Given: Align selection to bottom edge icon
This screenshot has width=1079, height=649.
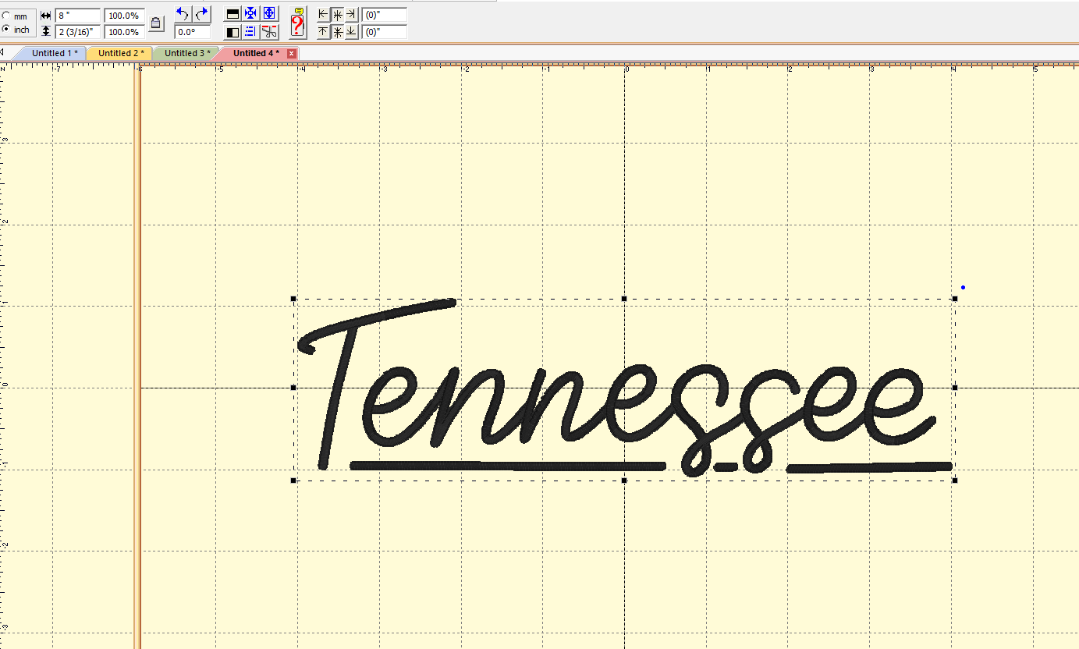Looking at the screenshot, I should pyautogui.click(x=351, y=32).
